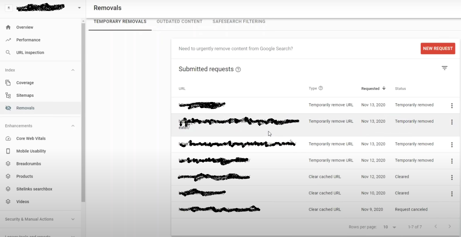Sort by the Requested column arrow
This screenshot has height=237, width=461.
pyautogui.click(x=384, y=88)
